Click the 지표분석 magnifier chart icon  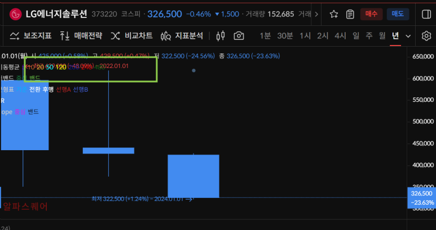coord(165,36)
